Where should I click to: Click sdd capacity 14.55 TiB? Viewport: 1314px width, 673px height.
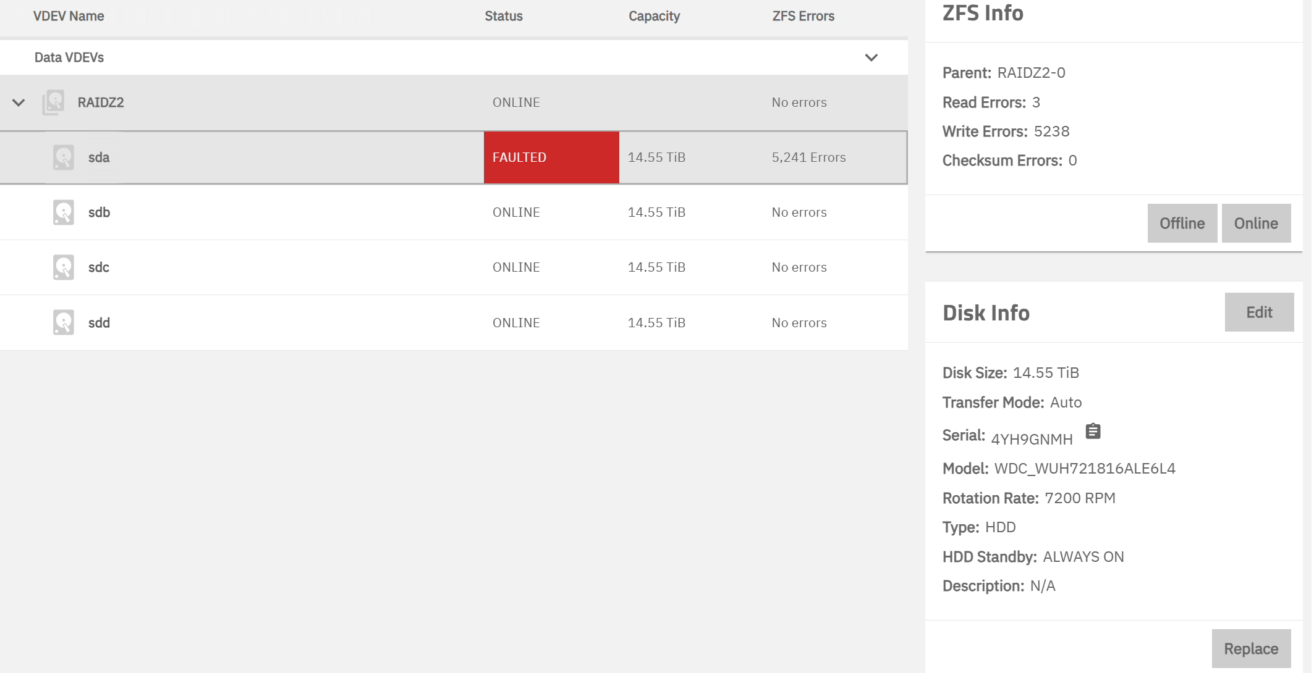click(x=656, y=323)
